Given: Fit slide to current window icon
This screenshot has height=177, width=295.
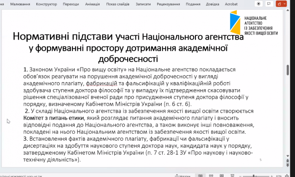Looking at the screenshot, I should pos(287,176).
